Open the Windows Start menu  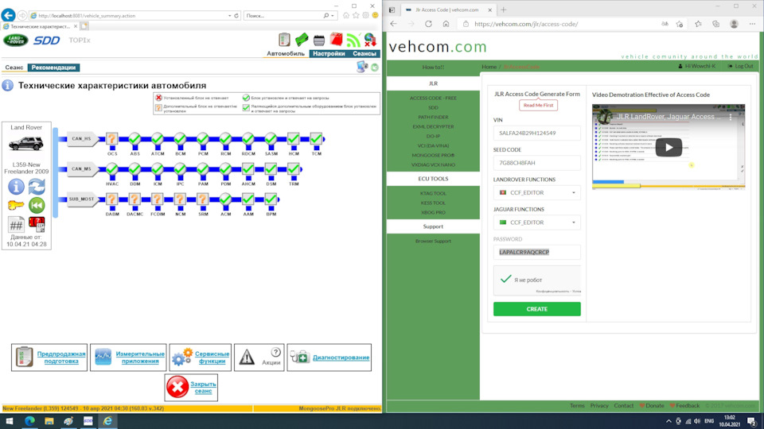[10, 421]
